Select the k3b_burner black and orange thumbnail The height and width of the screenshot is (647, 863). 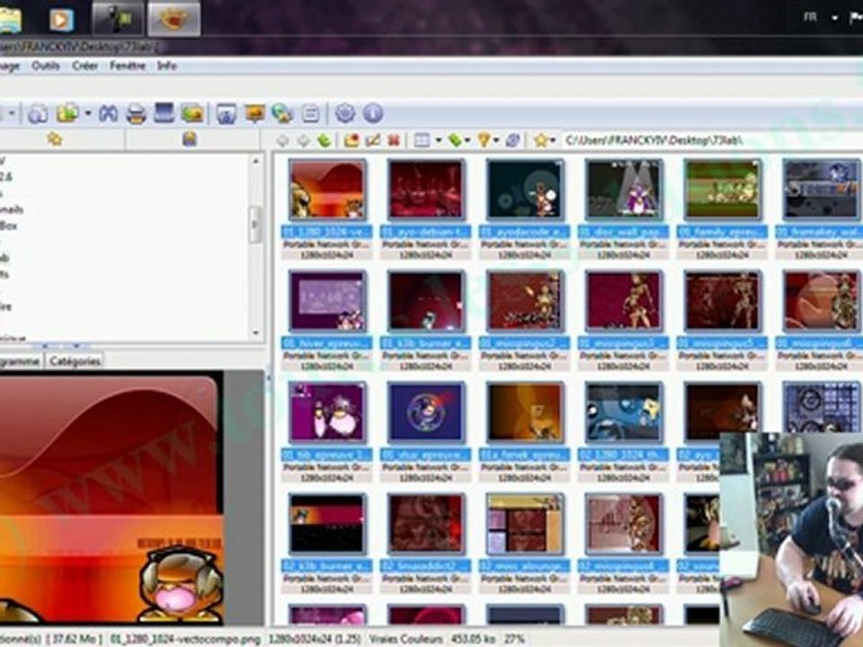[327, 524]
